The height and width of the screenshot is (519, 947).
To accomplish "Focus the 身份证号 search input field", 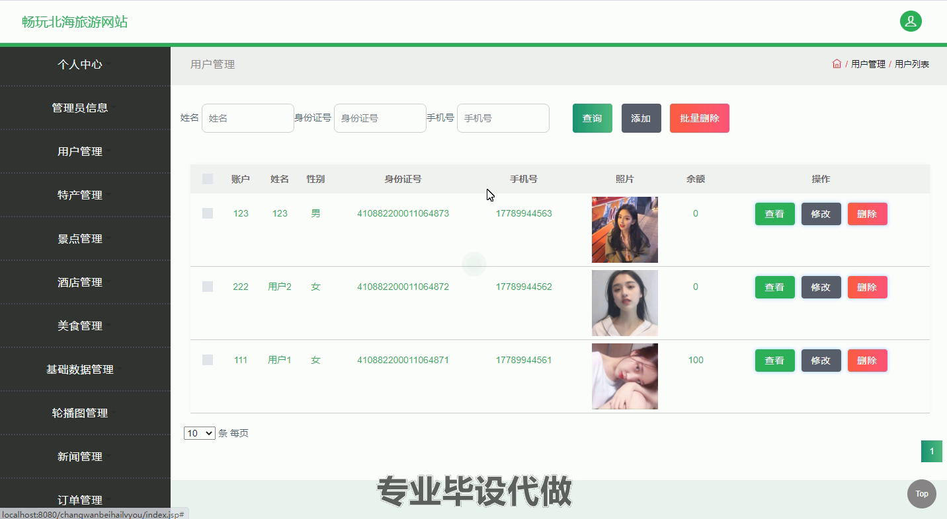I will click(380, 118).
